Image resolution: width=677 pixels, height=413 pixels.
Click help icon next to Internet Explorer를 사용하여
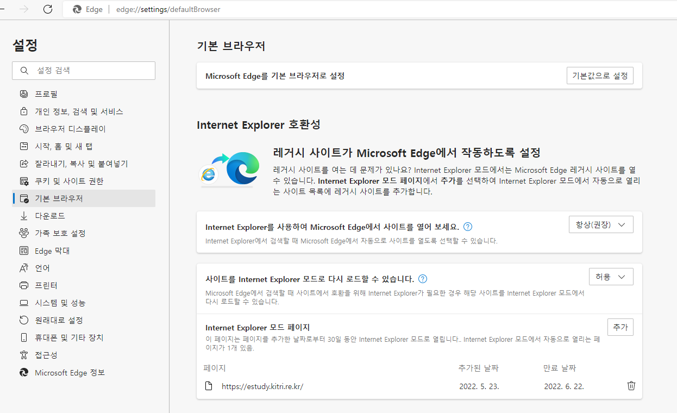[468, 227]
